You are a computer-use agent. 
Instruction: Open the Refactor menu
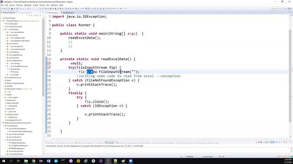19,5
